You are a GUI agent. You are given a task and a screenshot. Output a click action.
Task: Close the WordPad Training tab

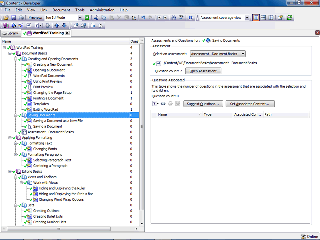(67, 33)
